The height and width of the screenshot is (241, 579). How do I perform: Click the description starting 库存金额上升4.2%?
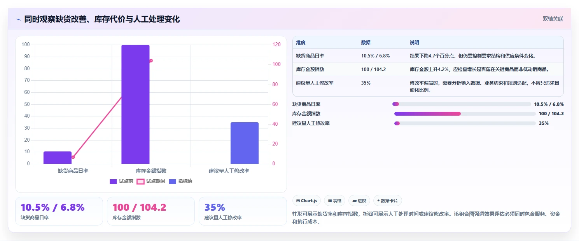[479, 69]
